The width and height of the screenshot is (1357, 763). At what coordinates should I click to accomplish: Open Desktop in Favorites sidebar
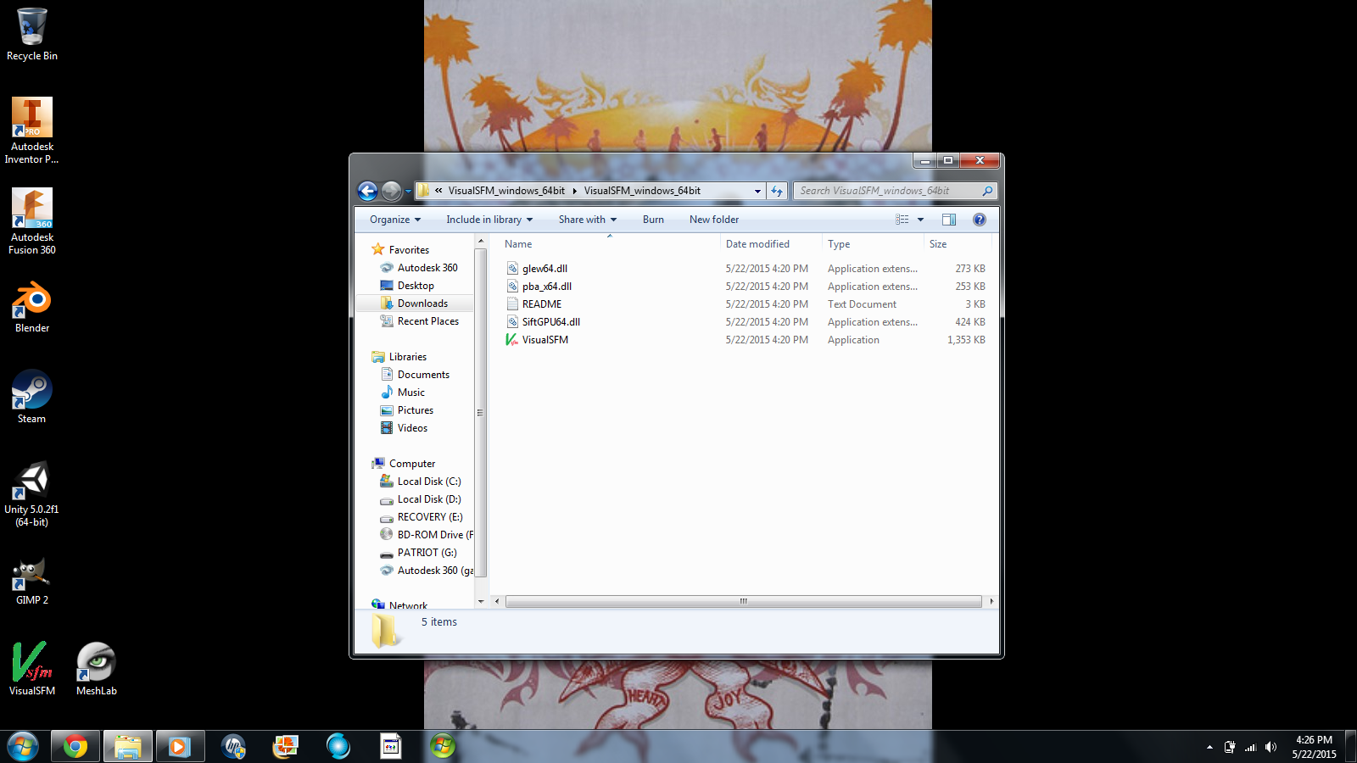click(x=416, y=286)
